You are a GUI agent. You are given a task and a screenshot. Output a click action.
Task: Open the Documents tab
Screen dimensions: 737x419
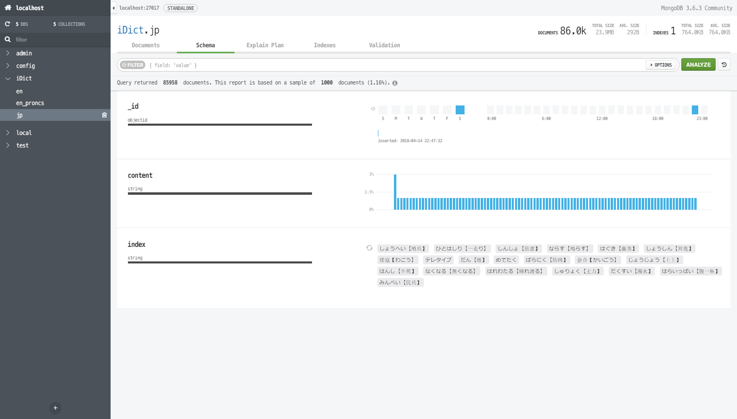pos(146,45)
